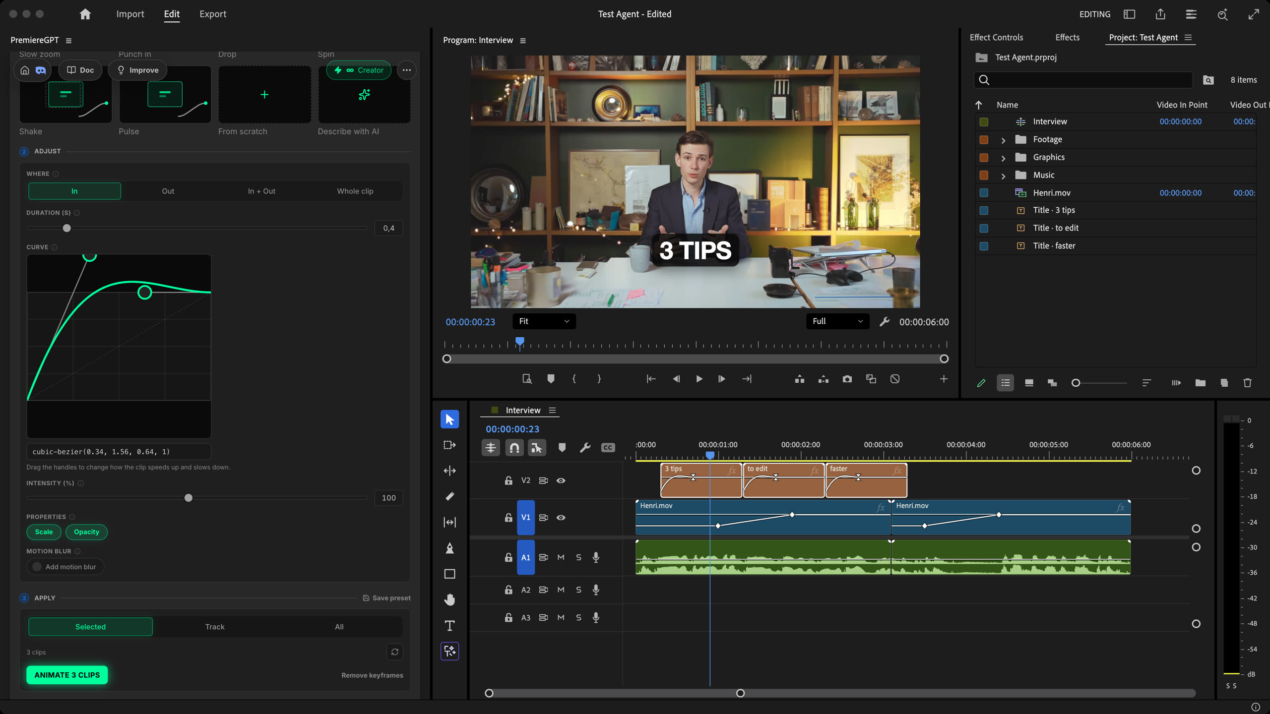Click the Lift button in Program monitor

tap(799, 379)
